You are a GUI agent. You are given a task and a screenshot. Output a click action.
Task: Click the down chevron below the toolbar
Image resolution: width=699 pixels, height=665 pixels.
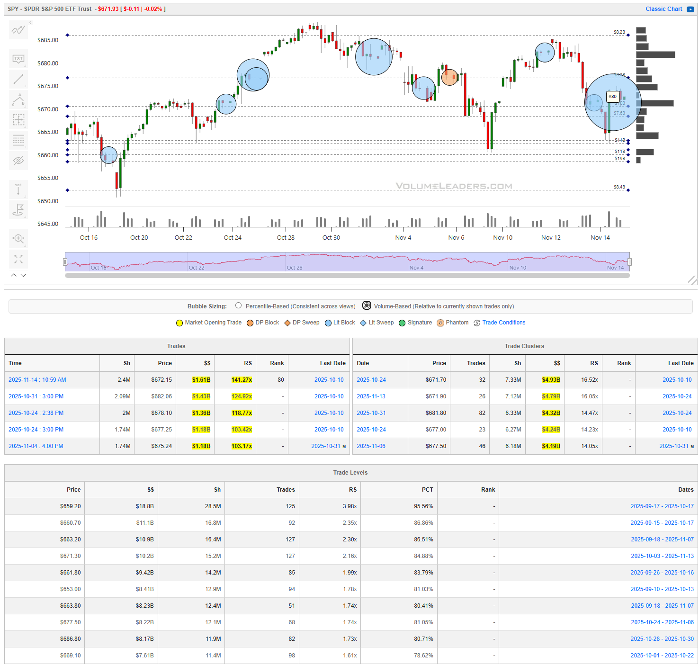(23, 275)
